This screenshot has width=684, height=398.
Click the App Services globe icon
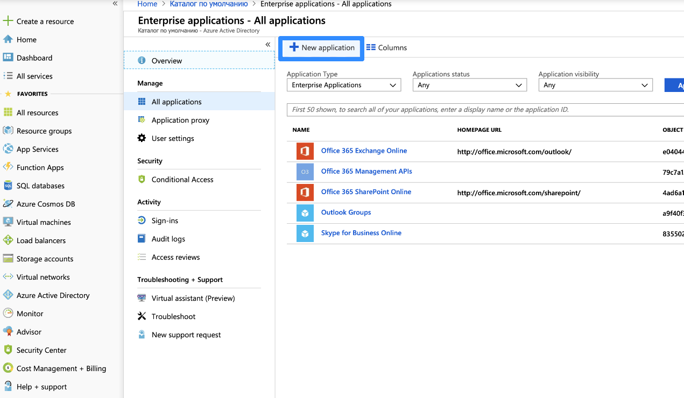tap(8, 149)
